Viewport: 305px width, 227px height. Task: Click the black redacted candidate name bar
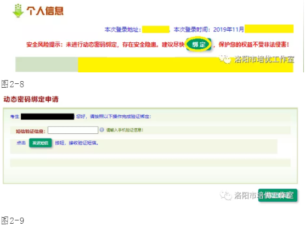pos(48,116)
